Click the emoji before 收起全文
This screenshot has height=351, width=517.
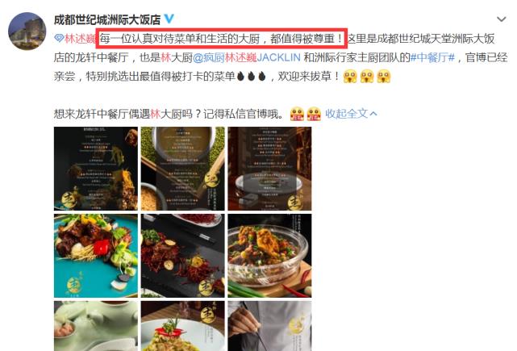314,114
